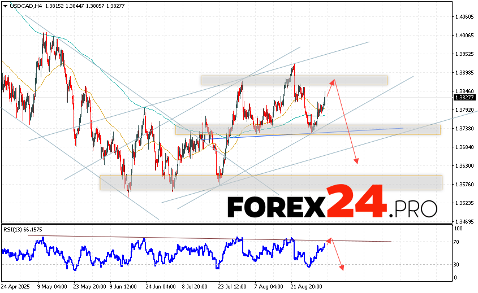This screenshot has width=478, height=293.
Task: Select the upper resistance zone rectangle
Action: (x=294, y=80)
